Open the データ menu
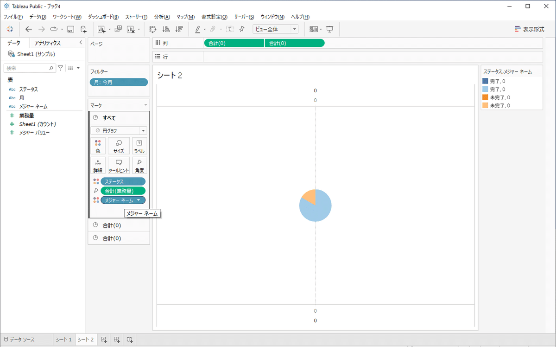The width and height of the screenshot is (556, 347). [x=38, y=17]
